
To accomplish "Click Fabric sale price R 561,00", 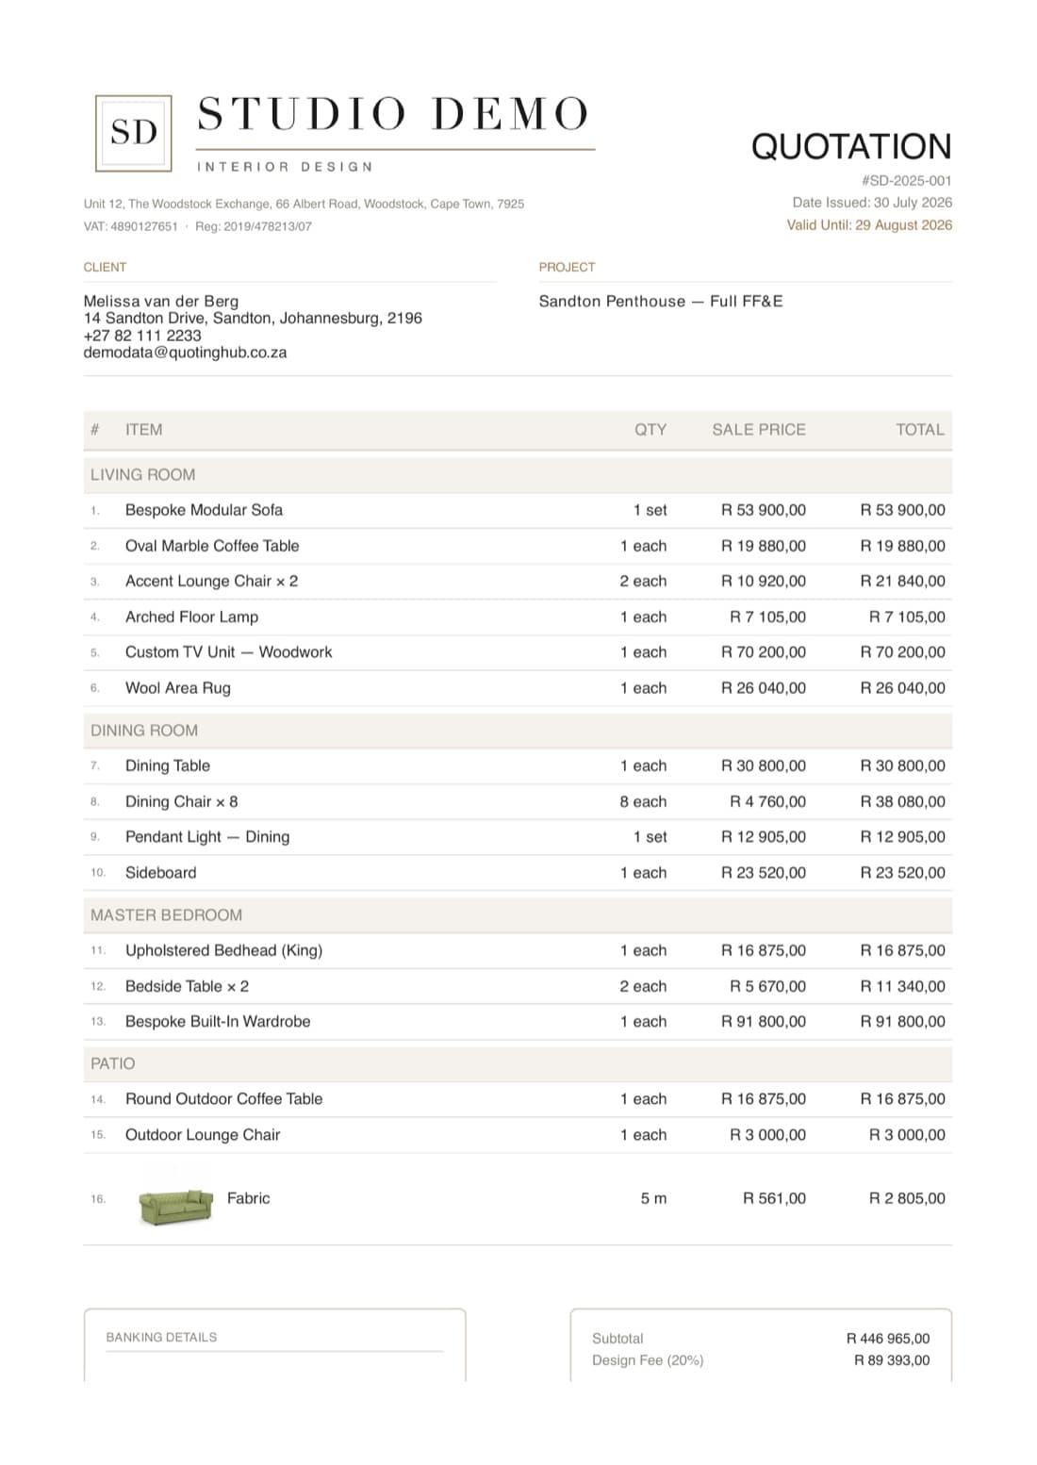I will click(x=775, y=1199).
